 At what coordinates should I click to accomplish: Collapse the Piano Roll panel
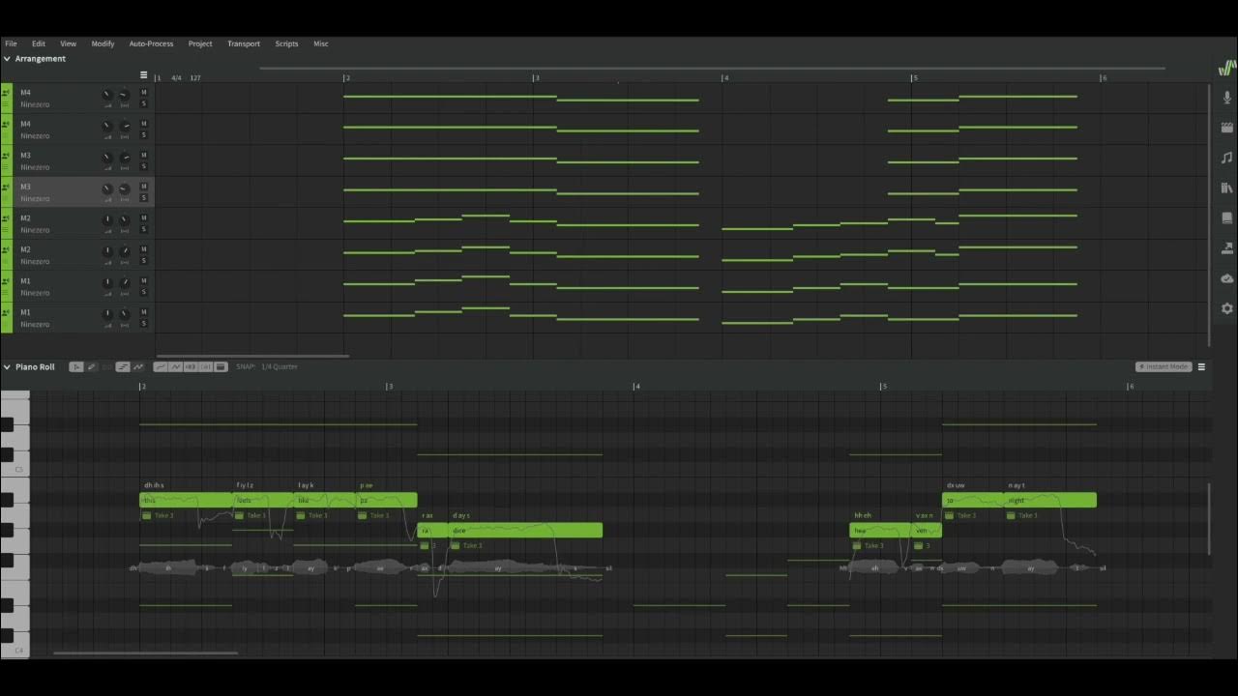[7, 367]
